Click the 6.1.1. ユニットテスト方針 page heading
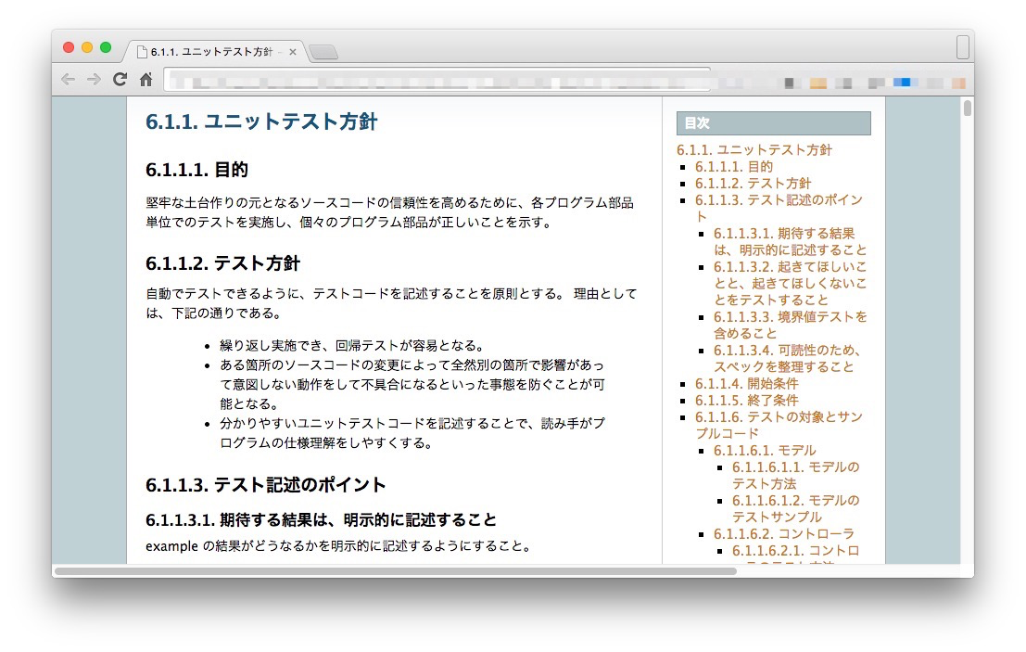 (x=261, y=121)
